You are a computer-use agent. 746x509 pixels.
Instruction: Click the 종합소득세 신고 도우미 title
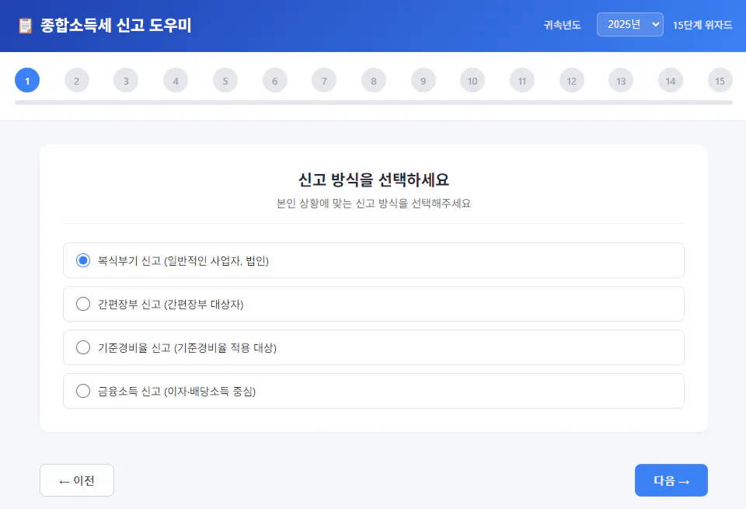pyautogui.click(x=116, y=25)
